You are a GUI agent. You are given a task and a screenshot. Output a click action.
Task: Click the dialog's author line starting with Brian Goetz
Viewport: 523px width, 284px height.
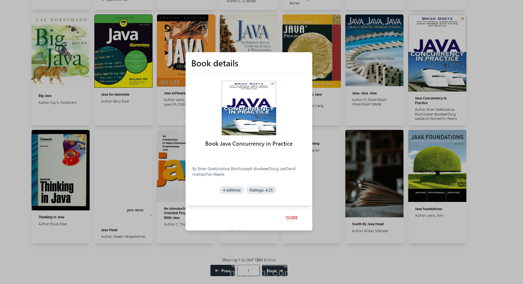pos(244,172)
